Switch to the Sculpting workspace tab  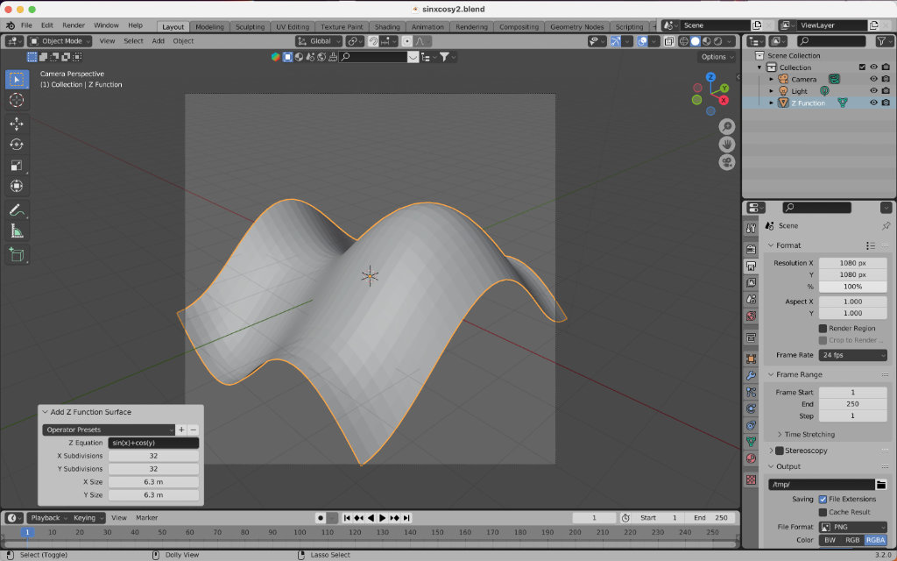pos(250,26)
